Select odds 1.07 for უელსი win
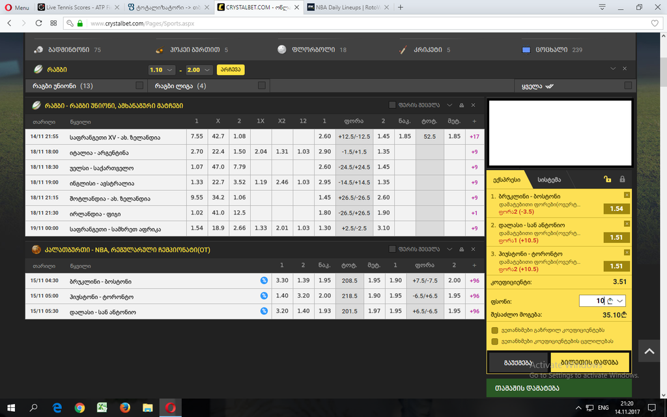 coord(197,167)
